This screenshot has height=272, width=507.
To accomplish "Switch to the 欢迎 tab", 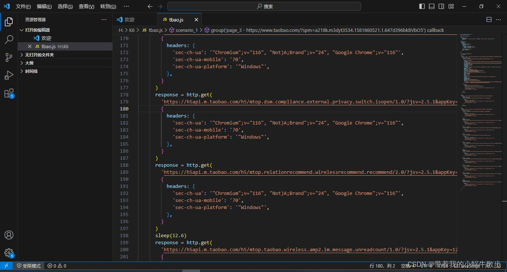I will click(x=135, y=20).
